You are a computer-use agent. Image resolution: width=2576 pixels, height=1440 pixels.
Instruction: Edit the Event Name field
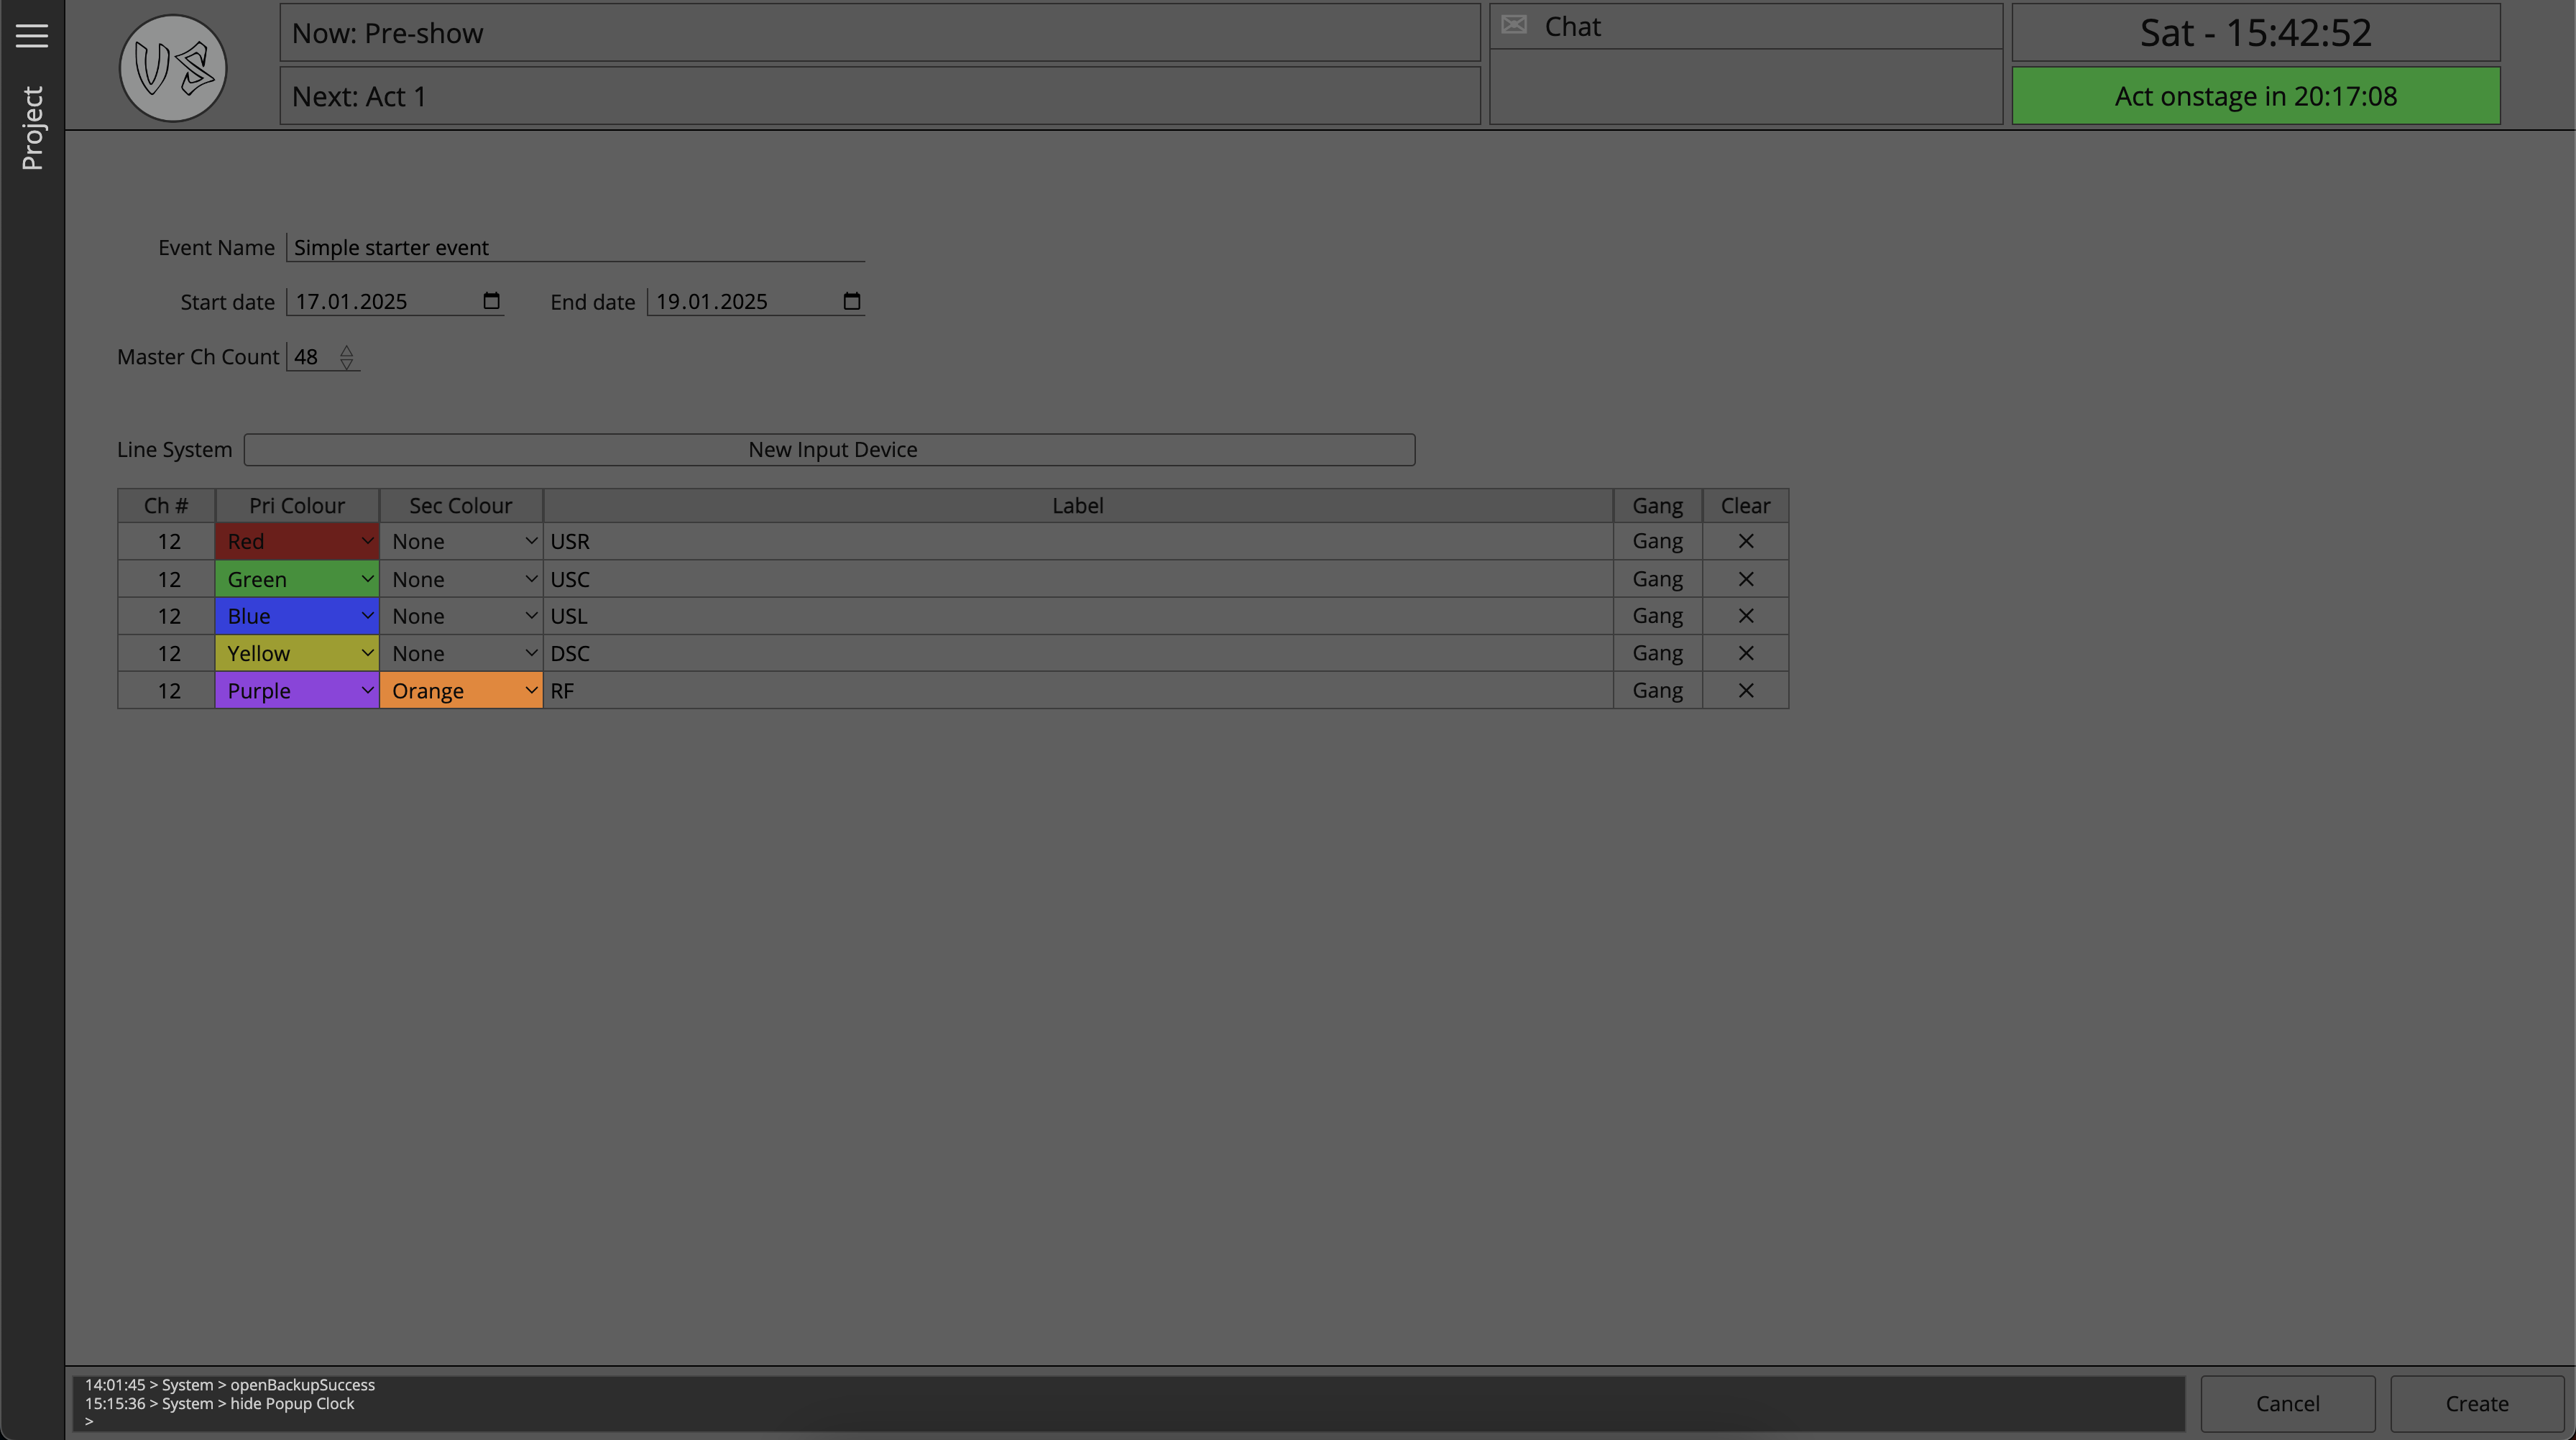pyautogui.click(x=576, y=247)
